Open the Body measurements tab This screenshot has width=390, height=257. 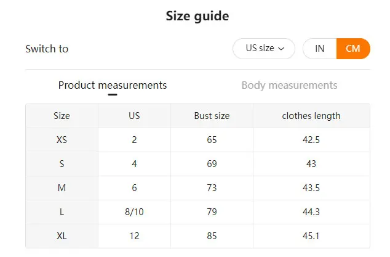point(289,85)
